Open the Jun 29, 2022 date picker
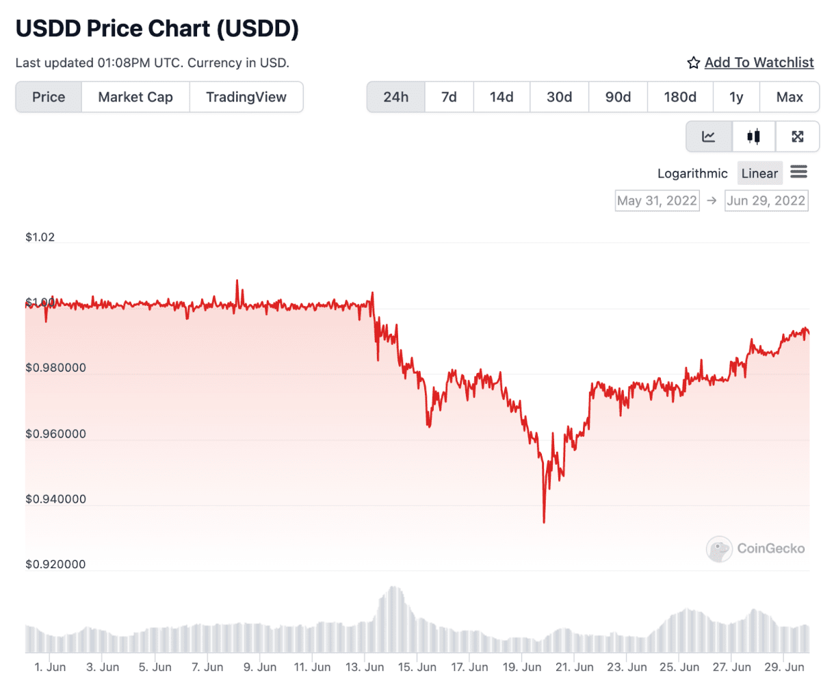The height and width of the screenshot is (677, 821). coord(766,200)
